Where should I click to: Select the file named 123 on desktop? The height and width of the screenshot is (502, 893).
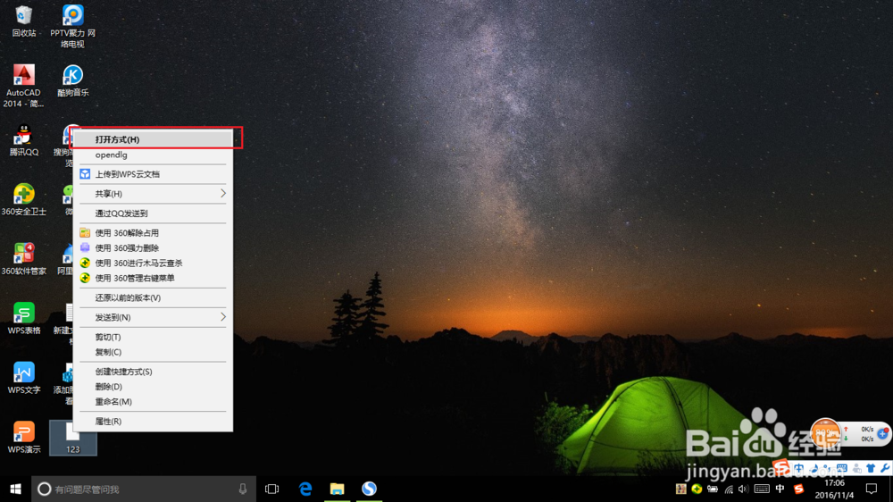tap(73, 439)
